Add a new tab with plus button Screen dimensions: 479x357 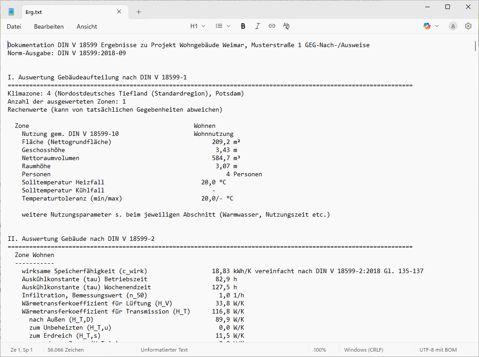[x=138, y=12]
